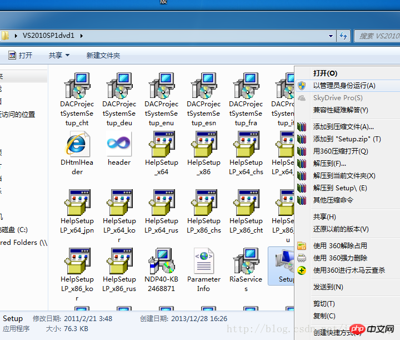Select the DACProjectSystemSetup_cht installer icon
The image size is (400, 340).
[x=77, y=86]
